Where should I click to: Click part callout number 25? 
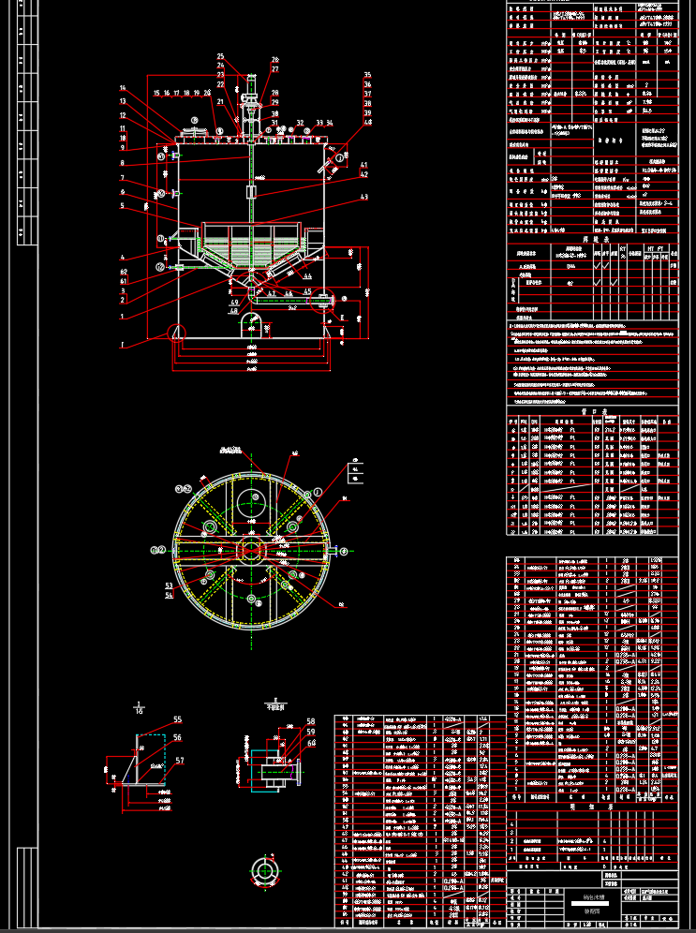[x=220, y=56]
